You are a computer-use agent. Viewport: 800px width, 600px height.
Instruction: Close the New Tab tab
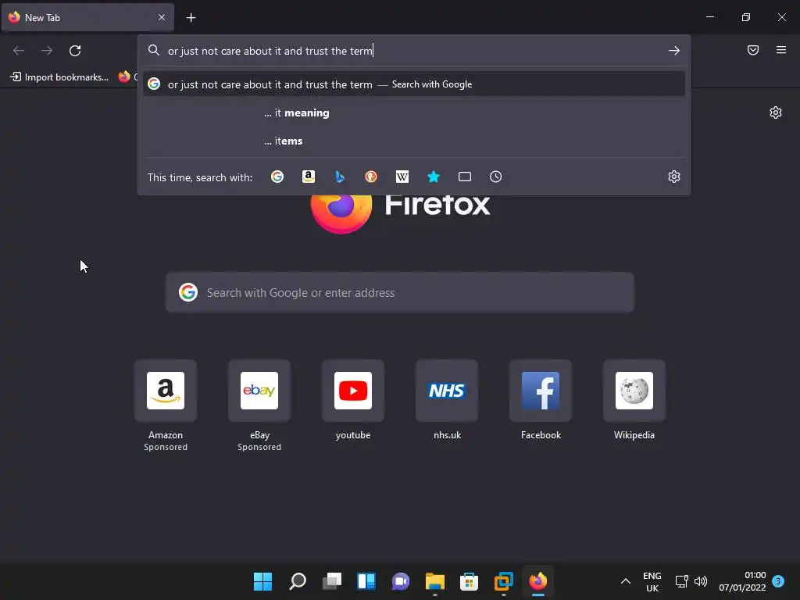(162, 17)
